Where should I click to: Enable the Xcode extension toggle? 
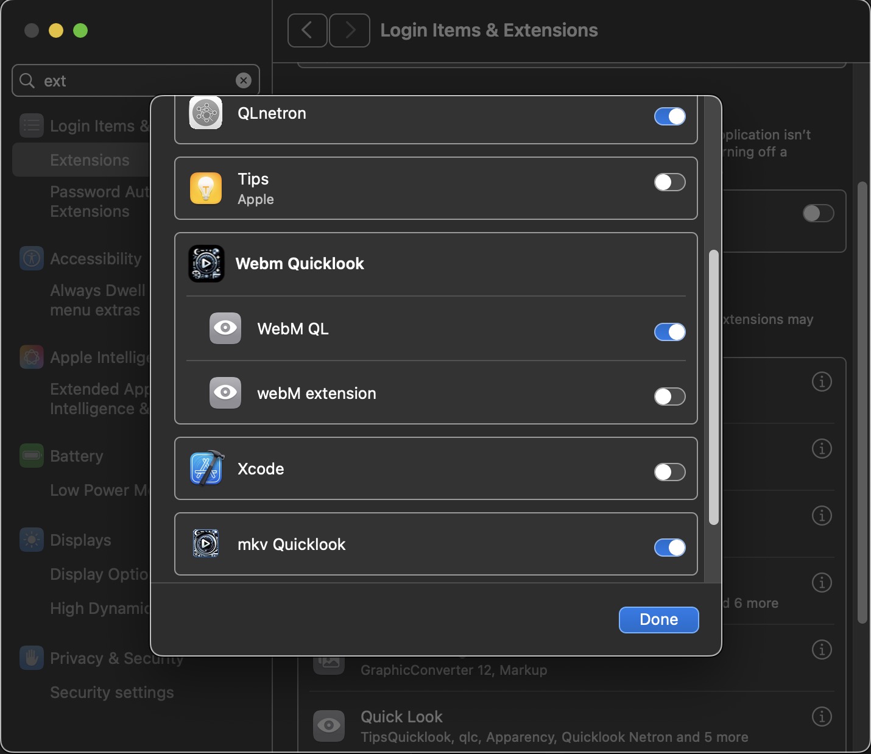click(670, 472)
